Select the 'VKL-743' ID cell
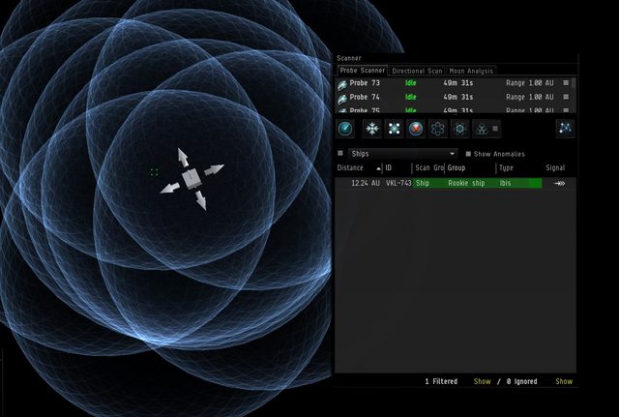 point(398,183)
